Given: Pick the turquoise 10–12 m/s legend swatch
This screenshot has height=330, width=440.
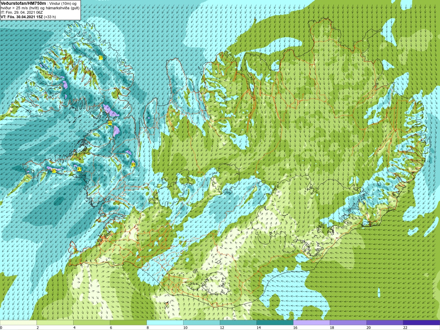Looking at the screenshot, I should pos(202,323).
